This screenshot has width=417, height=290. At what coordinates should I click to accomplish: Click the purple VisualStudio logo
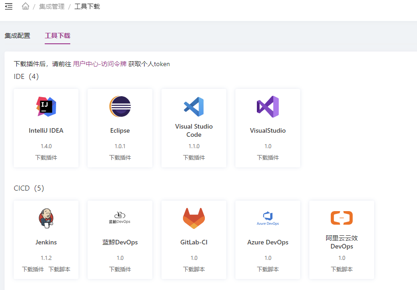coord(268,107)
